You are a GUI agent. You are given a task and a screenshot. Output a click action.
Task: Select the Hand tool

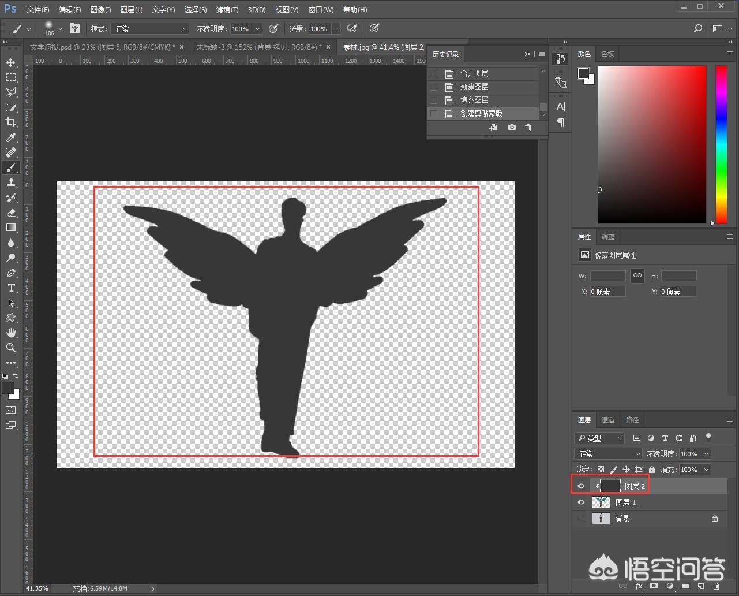11,333
